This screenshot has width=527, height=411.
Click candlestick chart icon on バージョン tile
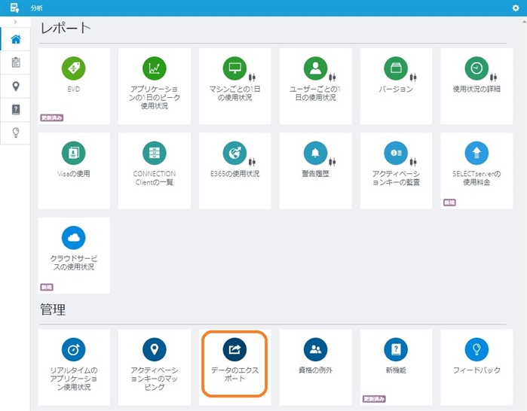pos(413,78)
